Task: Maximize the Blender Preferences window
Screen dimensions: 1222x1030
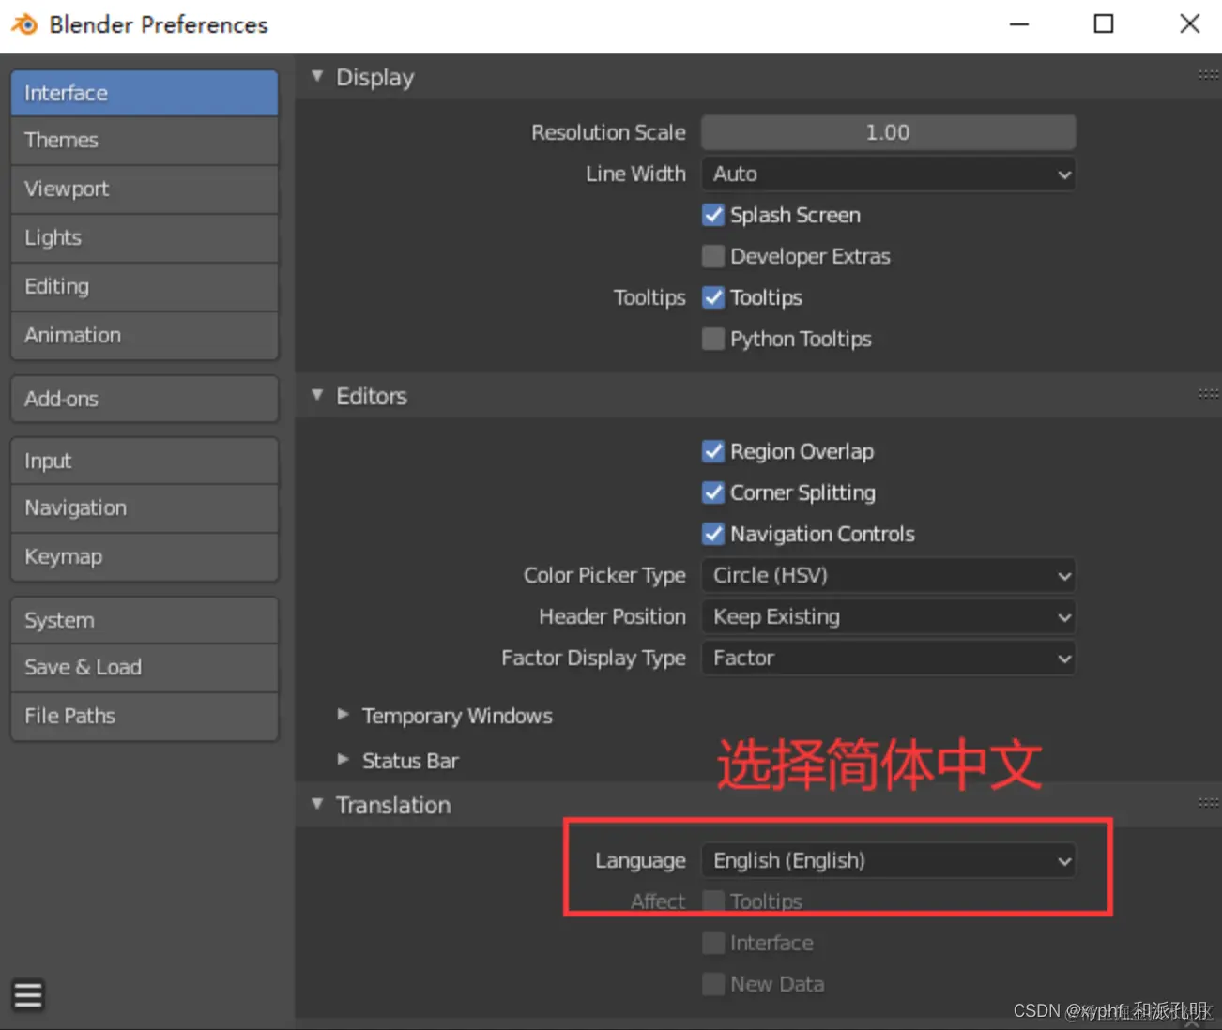Action: click(1104, 24)
